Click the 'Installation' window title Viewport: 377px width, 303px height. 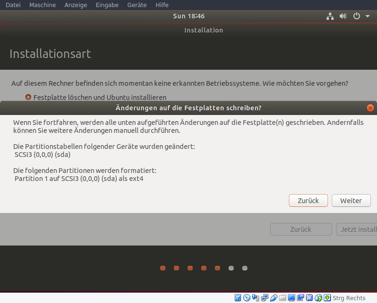(204, 30)
